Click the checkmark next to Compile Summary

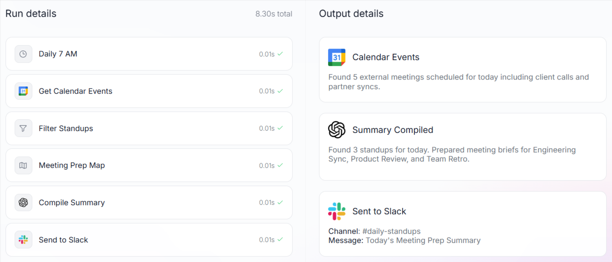(x=283, y=202)
